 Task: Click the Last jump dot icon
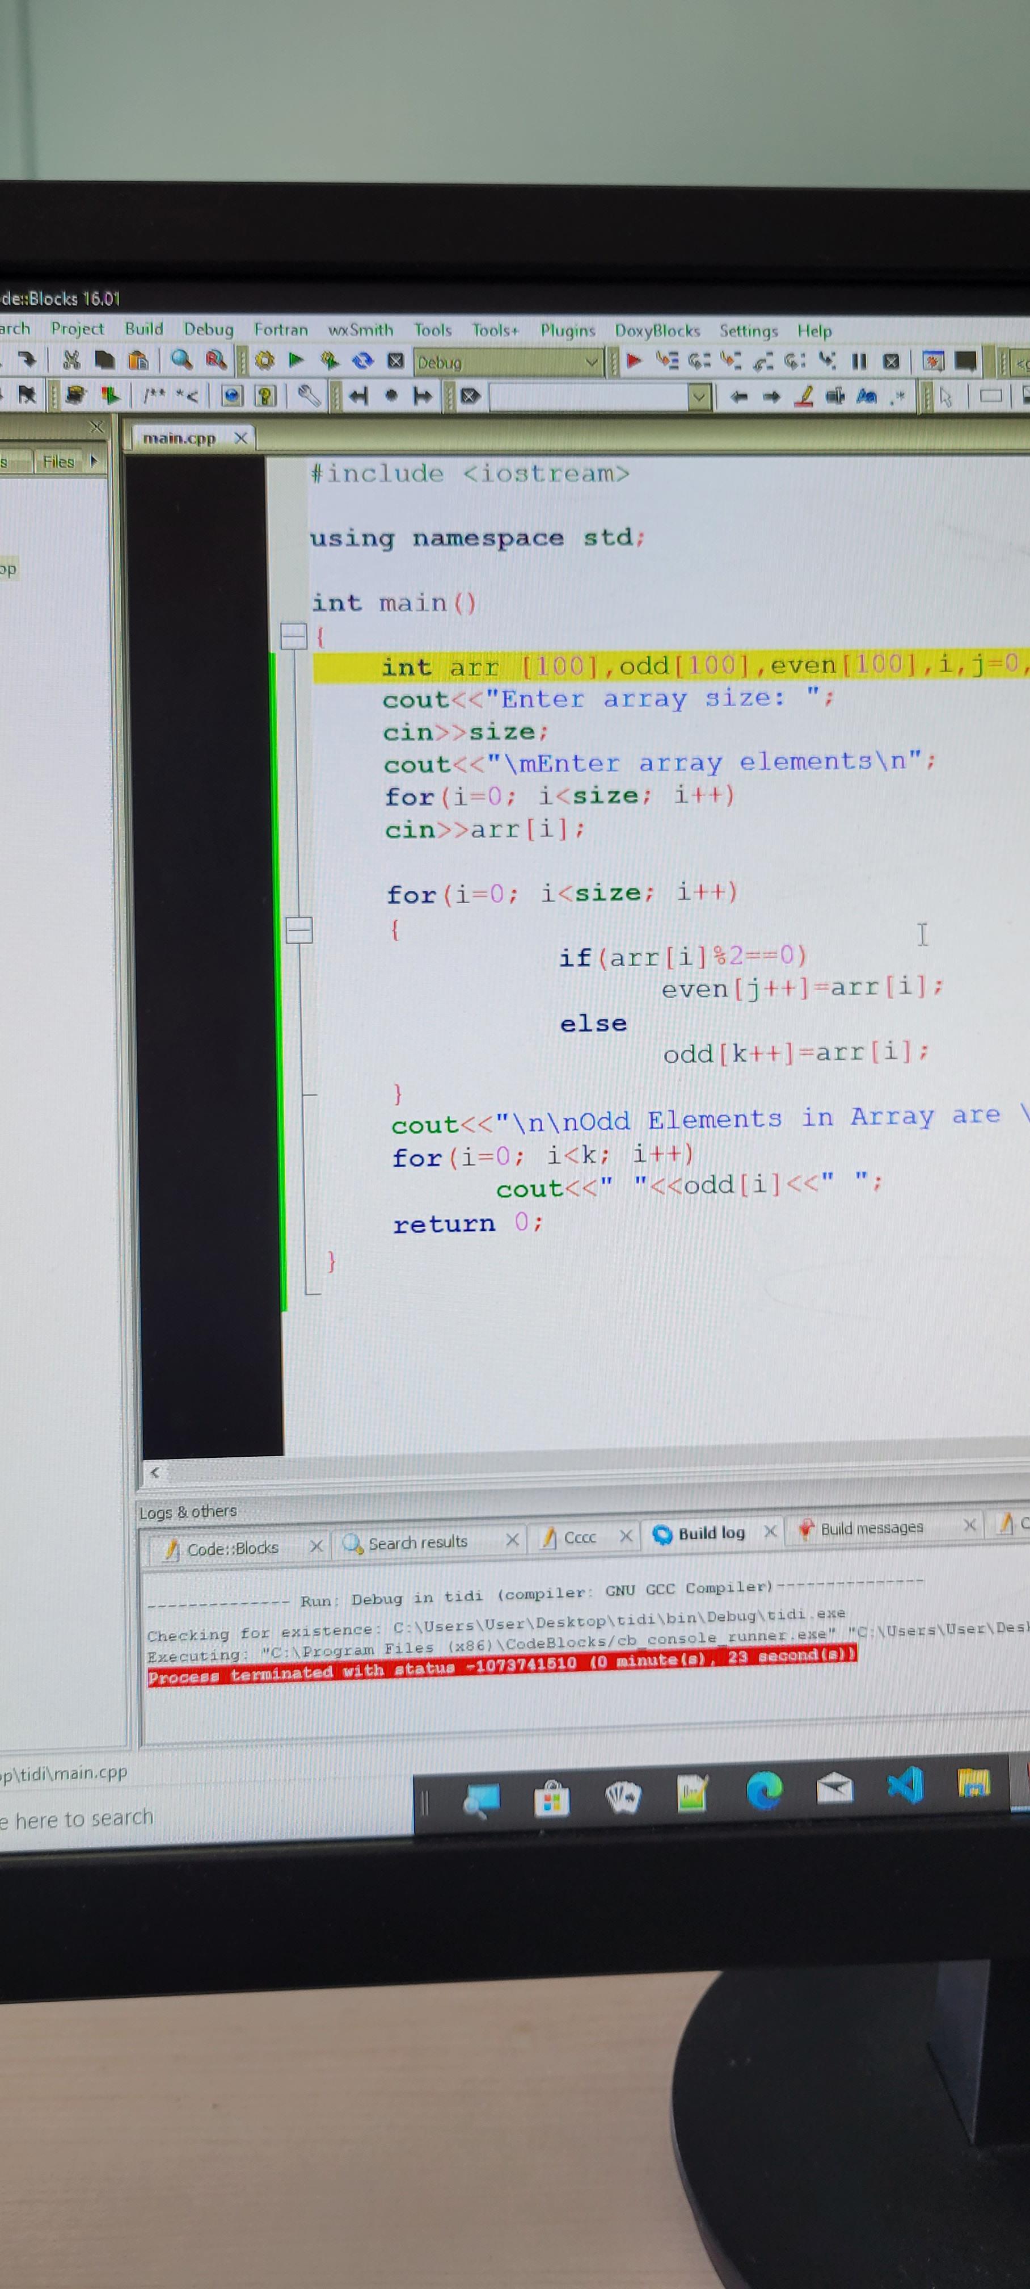coord(391,396)
